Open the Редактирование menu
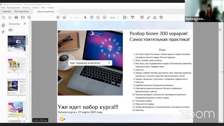Viewport: 224px width, 126px height. (14, 8)
